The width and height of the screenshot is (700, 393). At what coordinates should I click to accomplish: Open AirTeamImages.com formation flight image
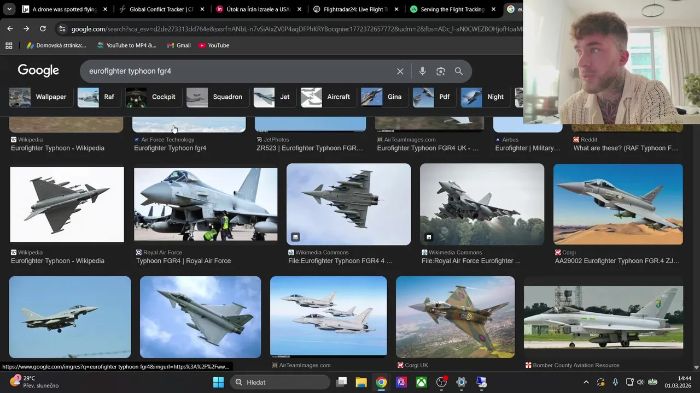click(x=328, y=317)
